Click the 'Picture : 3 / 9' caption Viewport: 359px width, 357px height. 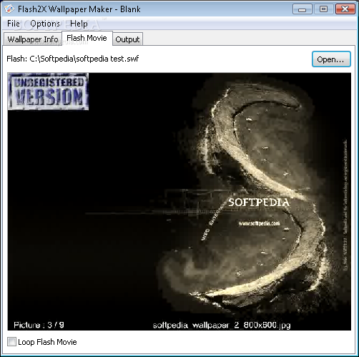(39, 325)
